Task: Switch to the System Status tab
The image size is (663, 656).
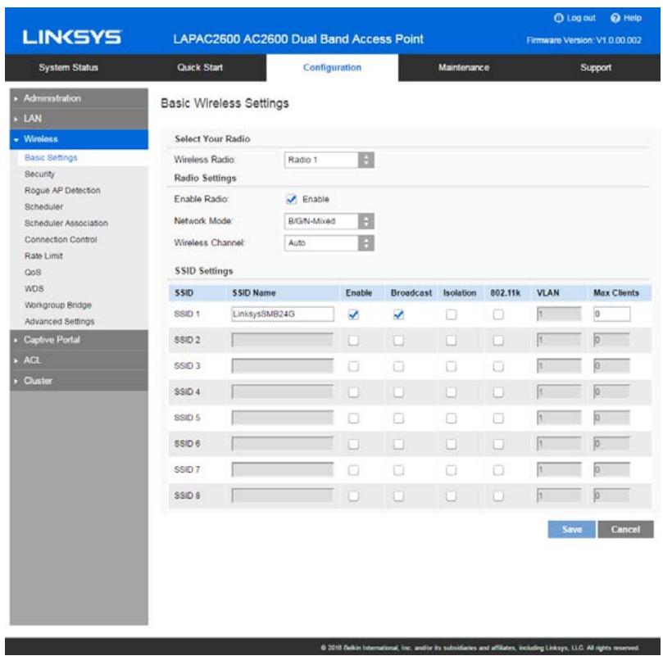Action: tap(69, 68)
